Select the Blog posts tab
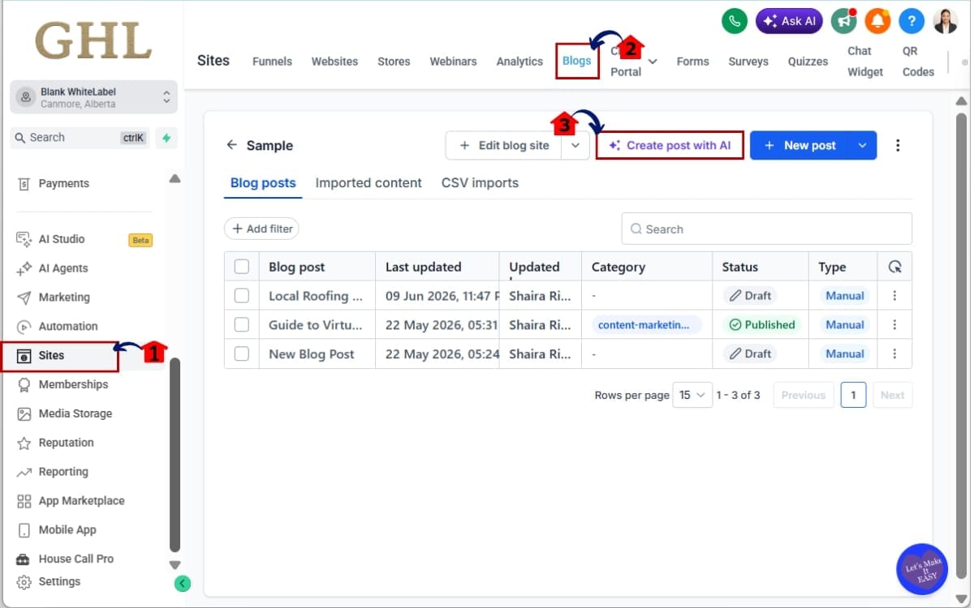Image resolution: width=974 pixels, height=608 pixels. (x=263, y=183)
